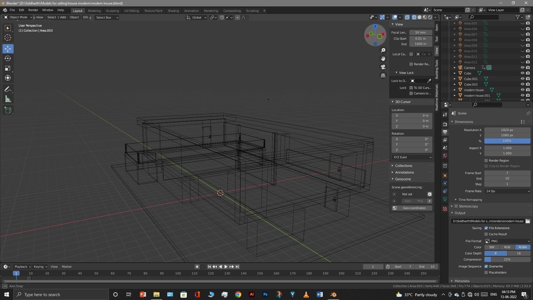The height and width of the screenshot is (300, 533).
Task: Activate the Scale tool
Action: (8, 68)
